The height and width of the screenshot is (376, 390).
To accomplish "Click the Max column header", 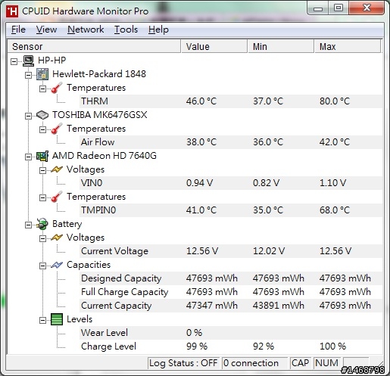I will tap(348, 46).
